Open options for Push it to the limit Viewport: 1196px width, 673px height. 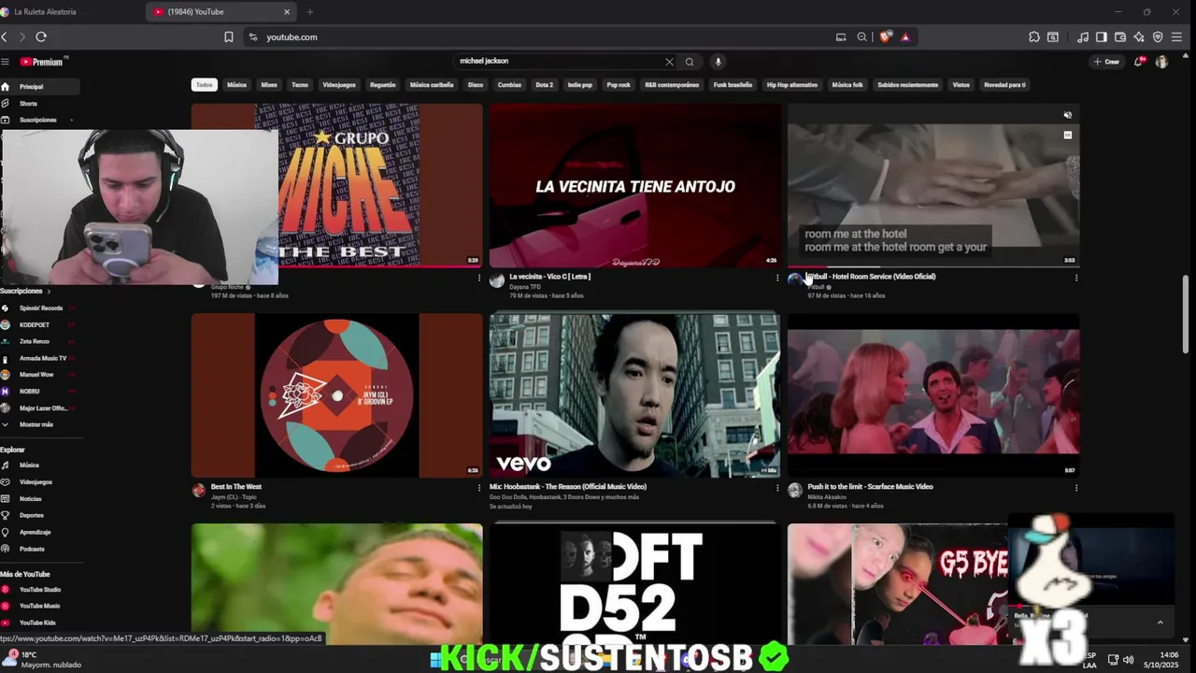[x=1076, y=488]
